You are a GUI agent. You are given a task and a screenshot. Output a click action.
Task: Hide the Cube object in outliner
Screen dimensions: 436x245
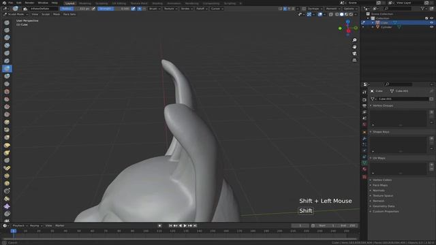431,22
